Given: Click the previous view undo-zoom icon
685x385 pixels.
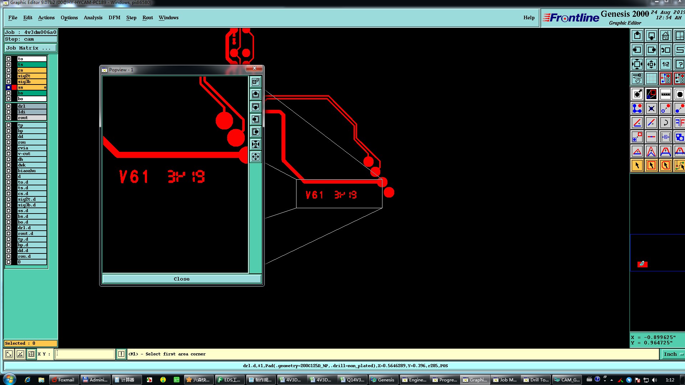Looking at the screenshot, I should (666, 50).
